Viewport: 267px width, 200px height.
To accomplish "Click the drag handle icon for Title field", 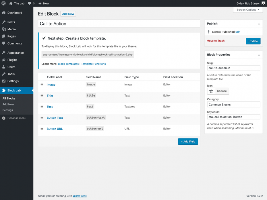I will point(42,95).
